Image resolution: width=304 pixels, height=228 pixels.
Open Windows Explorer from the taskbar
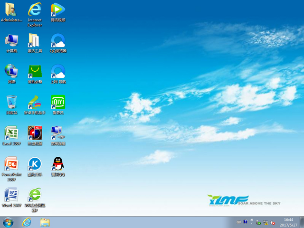point(45,222)
